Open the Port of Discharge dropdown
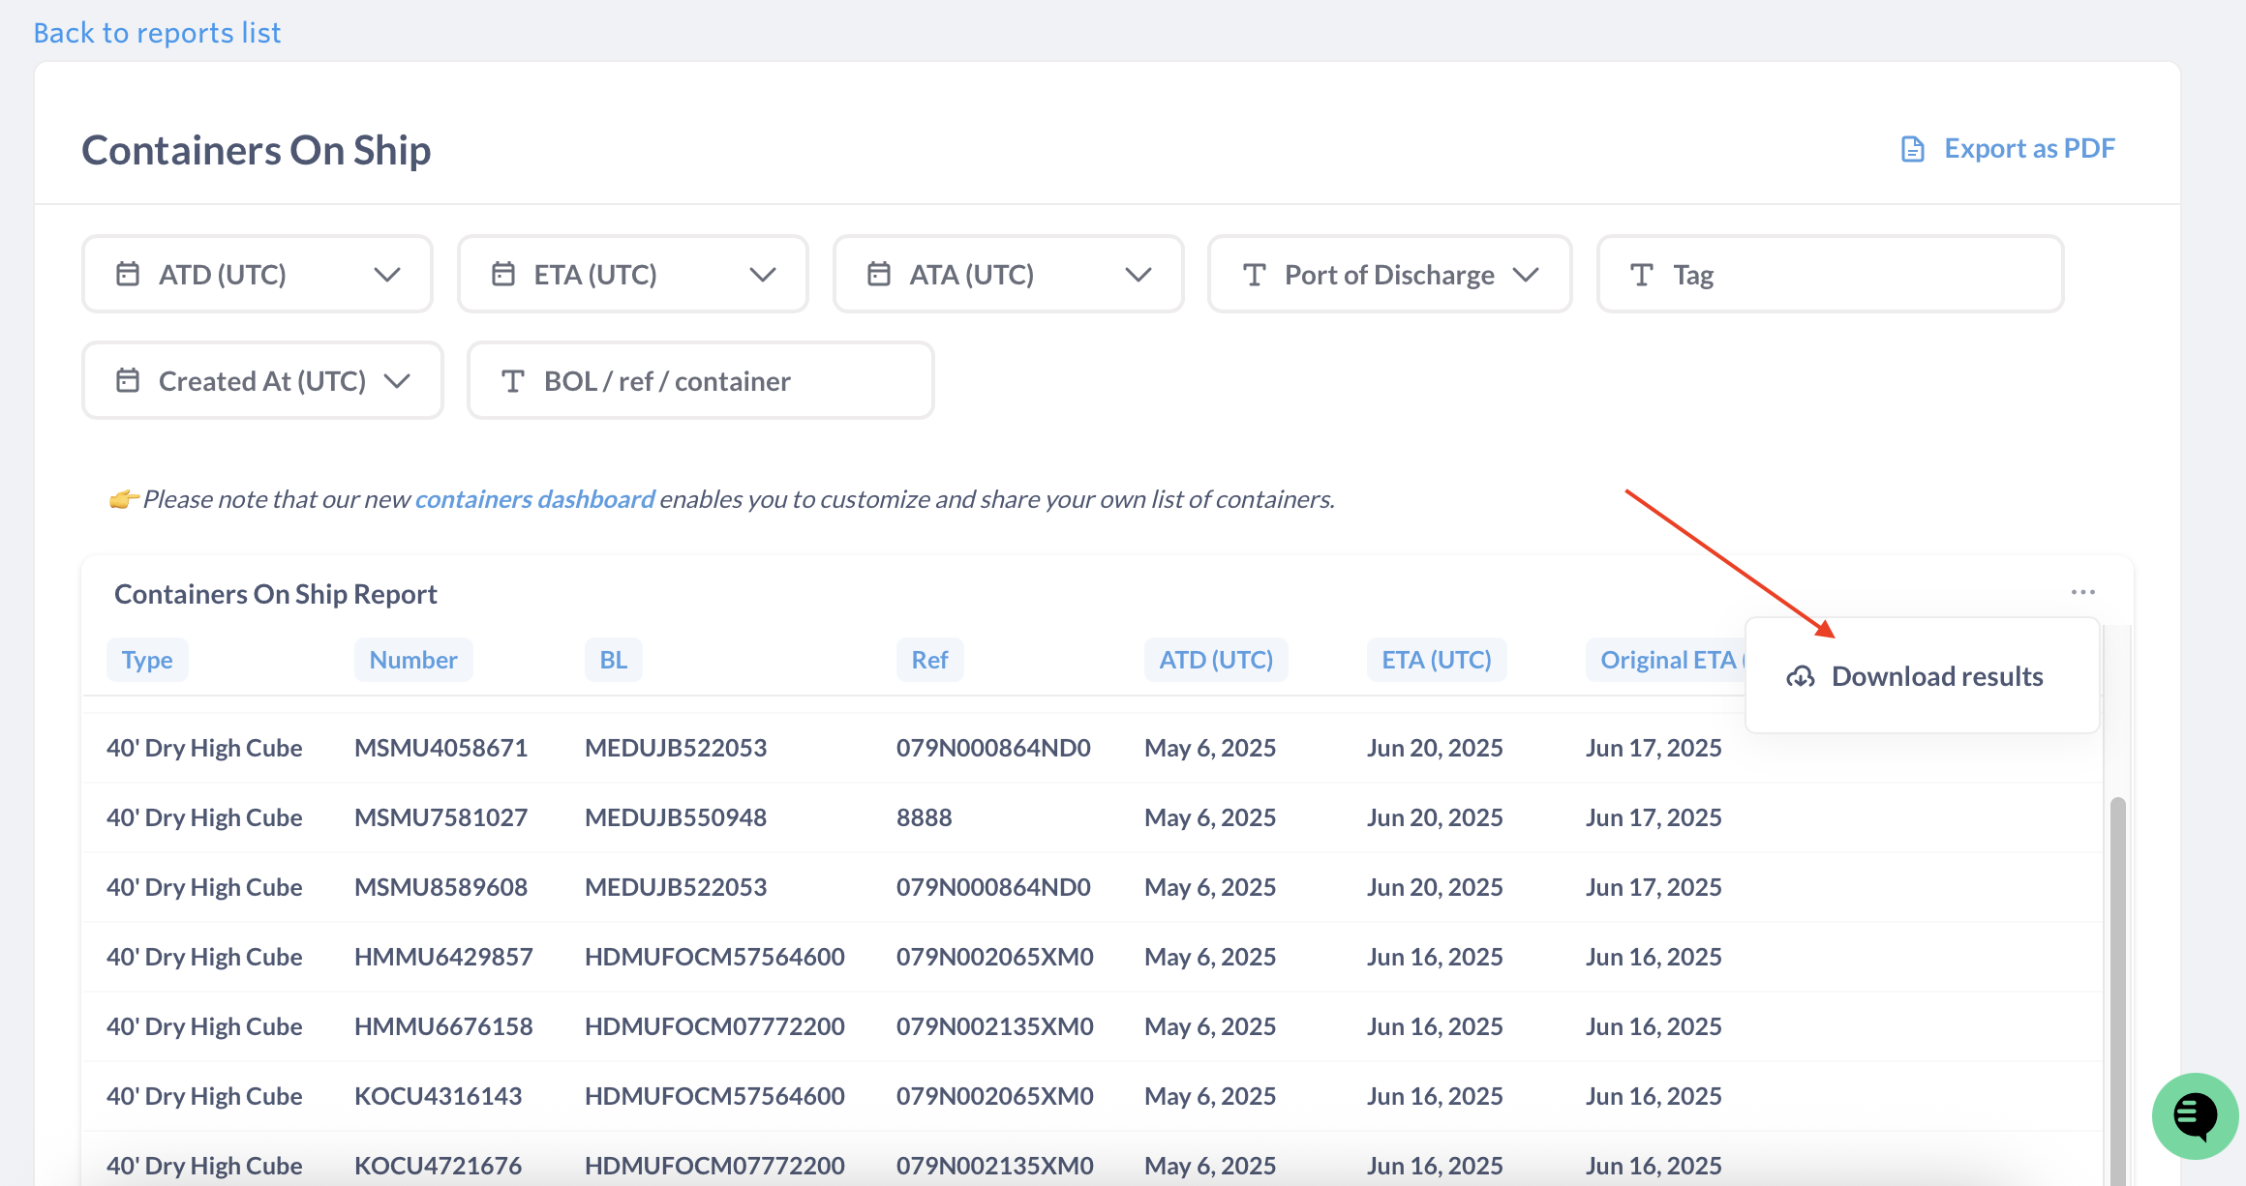 coord(1525,275)
